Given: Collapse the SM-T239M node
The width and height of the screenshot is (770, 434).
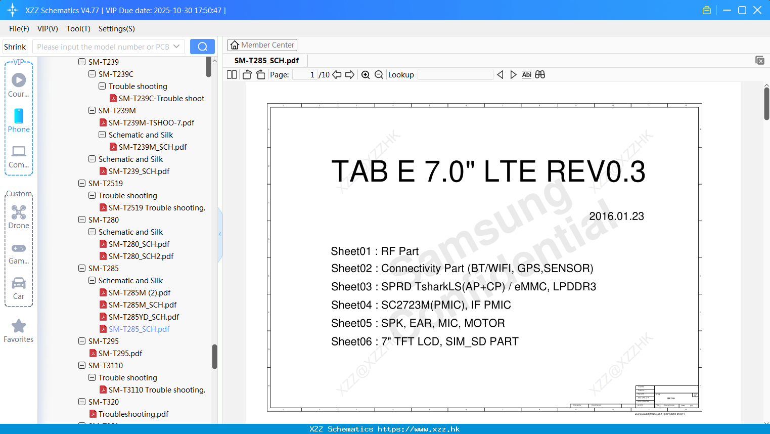Looking at the screenshot, I should click(x=92, y=110).
